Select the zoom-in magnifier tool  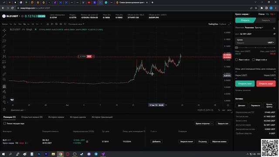[x=4, y=79]
